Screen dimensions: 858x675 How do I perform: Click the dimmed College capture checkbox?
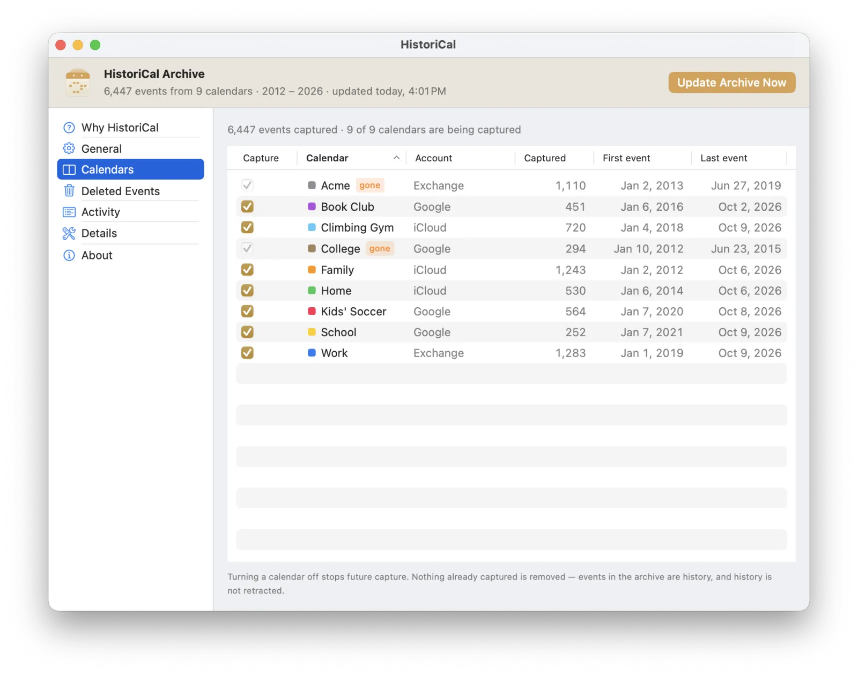(x=247, y=249)
